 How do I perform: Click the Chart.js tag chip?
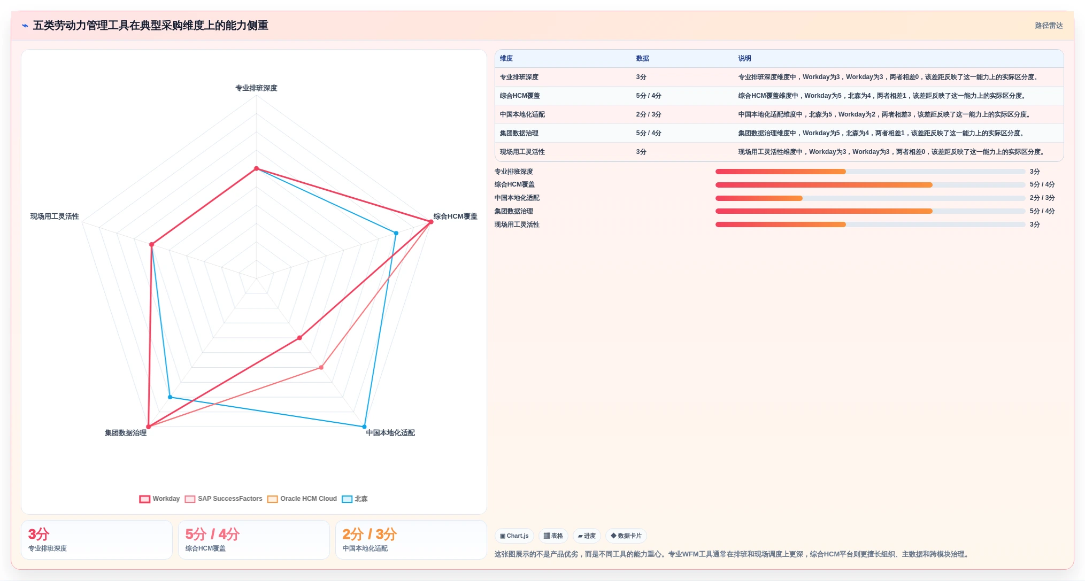click(514, 536)
